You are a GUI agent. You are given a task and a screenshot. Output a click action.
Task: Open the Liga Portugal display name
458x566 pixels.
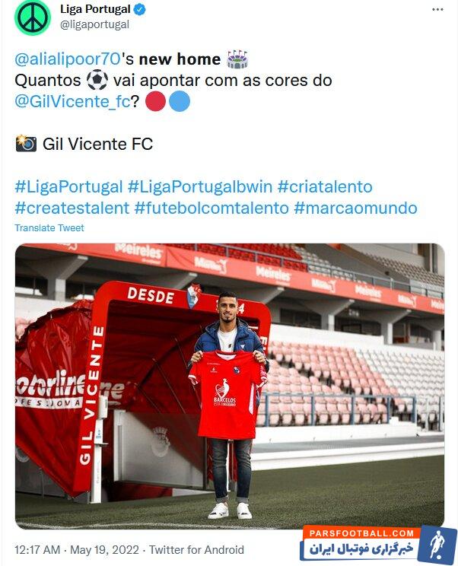click(x=95, y=9)
